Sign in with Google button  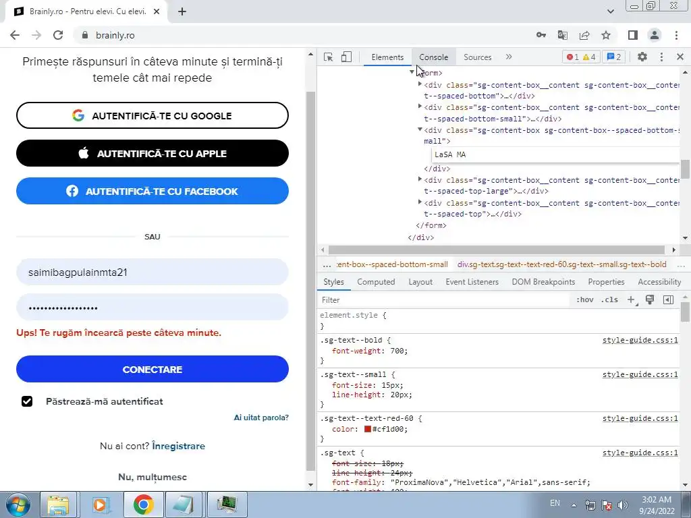[153, 115]
